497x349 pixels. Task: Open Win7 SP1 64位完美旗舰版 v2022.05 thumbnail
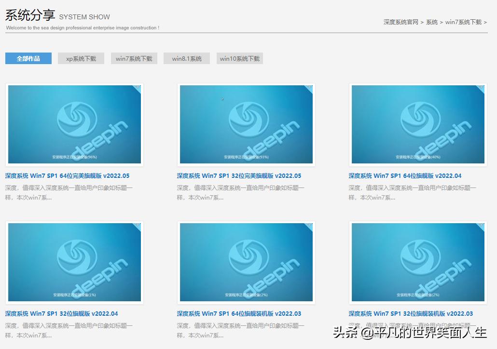point(74,124)
